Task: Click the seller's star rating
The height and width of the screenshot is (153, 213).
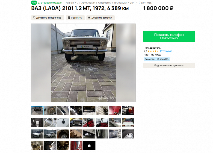Action: tap(153, 51)
